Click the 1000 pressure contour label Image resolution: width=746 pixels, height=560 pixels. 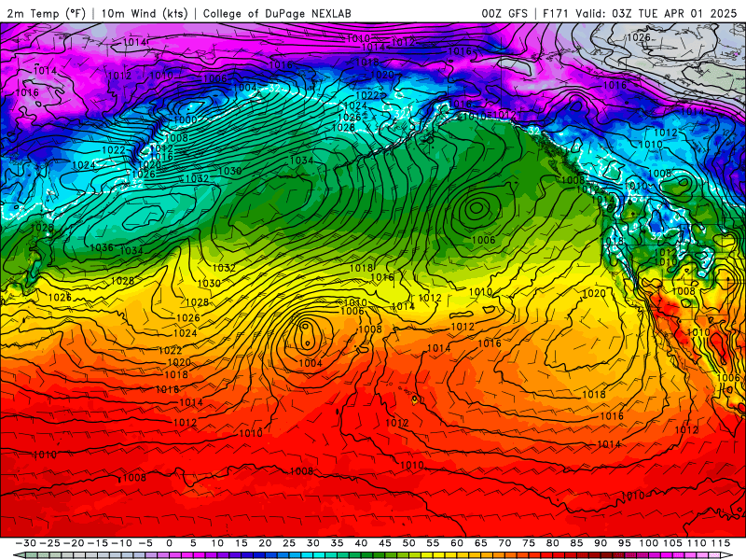(x=185, y=119)
